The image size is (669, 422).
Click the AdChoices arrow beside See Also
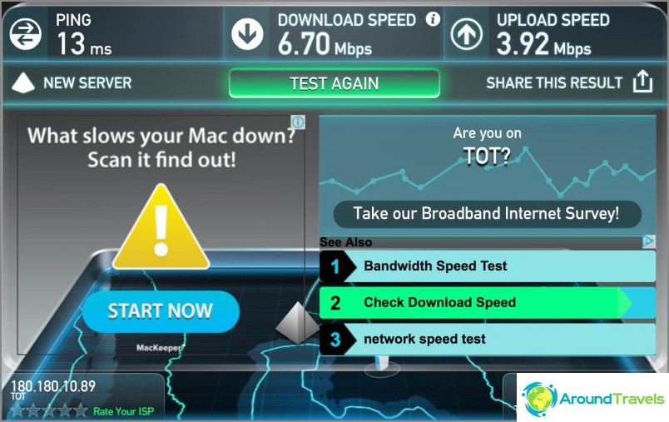(x=648, y=241)
